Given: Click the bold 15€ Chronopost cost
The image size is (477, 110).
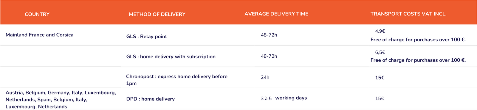Looking at the screenshot, I should click(380, 78).
